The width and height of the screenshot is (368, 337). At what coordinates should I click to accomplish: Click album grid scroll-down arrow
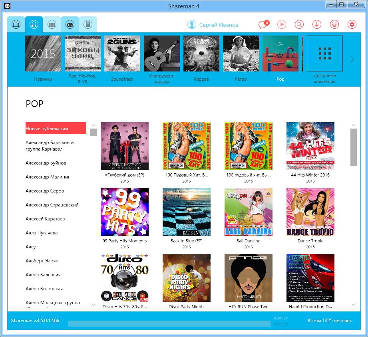tap(354, 305)
